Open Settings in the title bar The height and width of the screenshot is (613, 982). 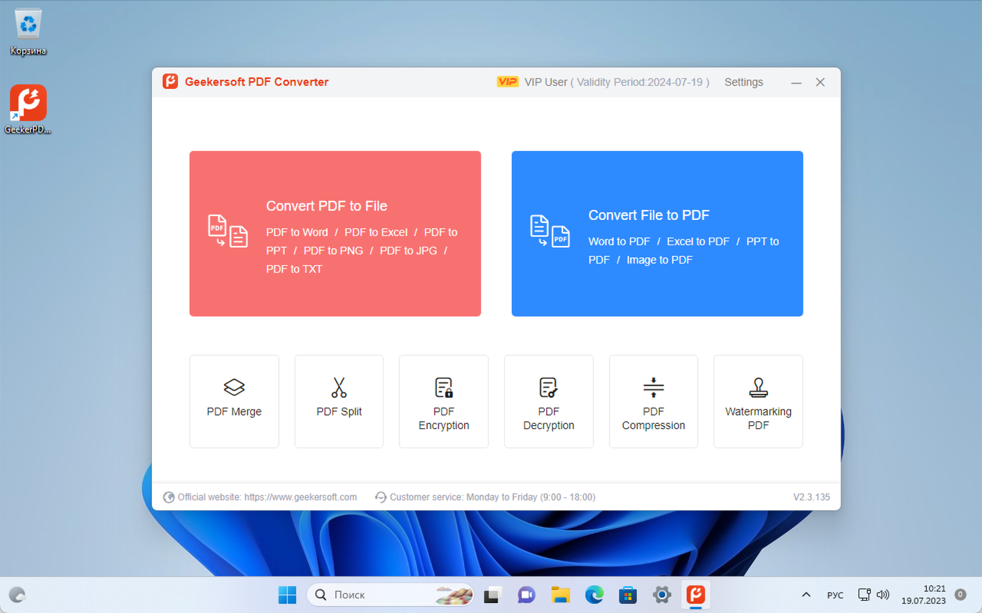coord(744,82)
